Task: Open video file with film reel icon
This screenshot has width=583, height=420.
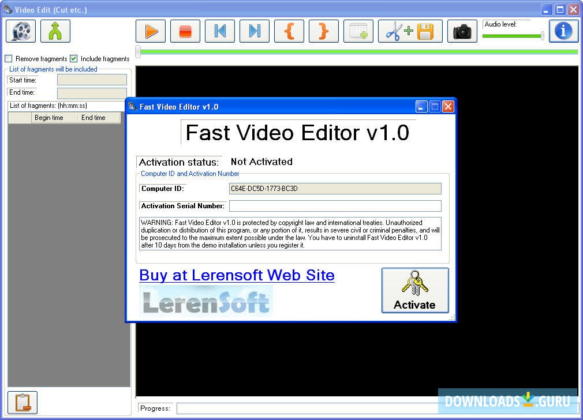Action: click(21, 31)
